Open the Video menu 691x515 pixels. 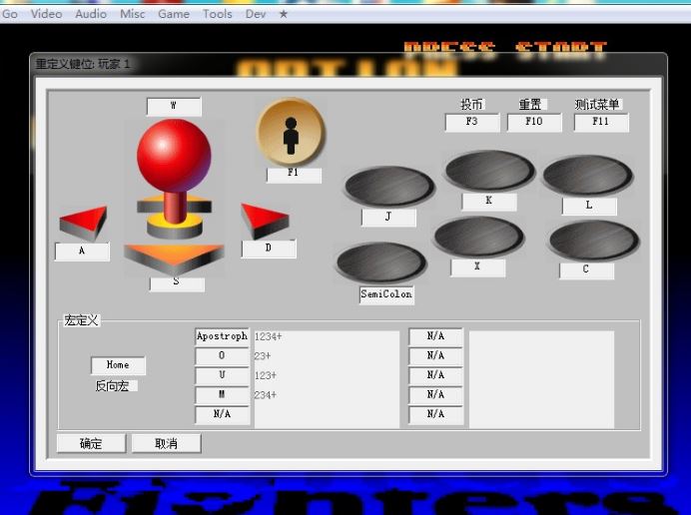click(x=46, y=14)
